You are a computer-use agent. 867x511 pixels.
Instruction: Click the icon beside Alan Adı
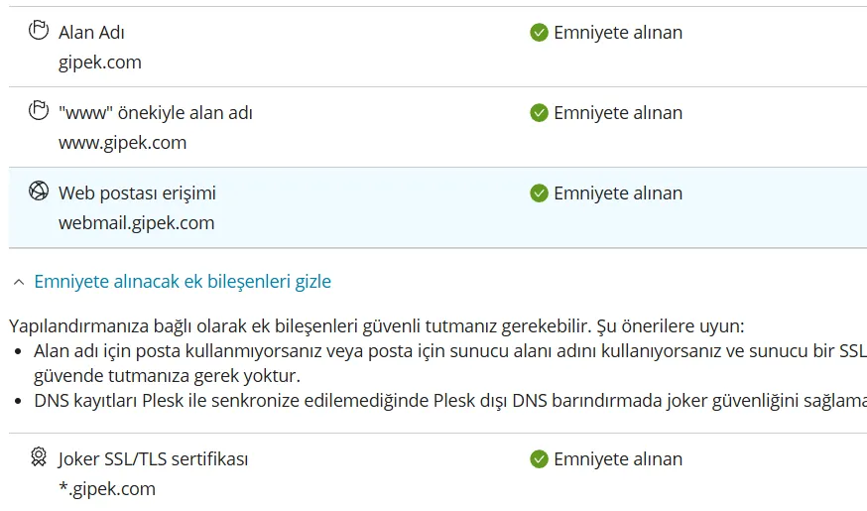click(x=38, y=32)
